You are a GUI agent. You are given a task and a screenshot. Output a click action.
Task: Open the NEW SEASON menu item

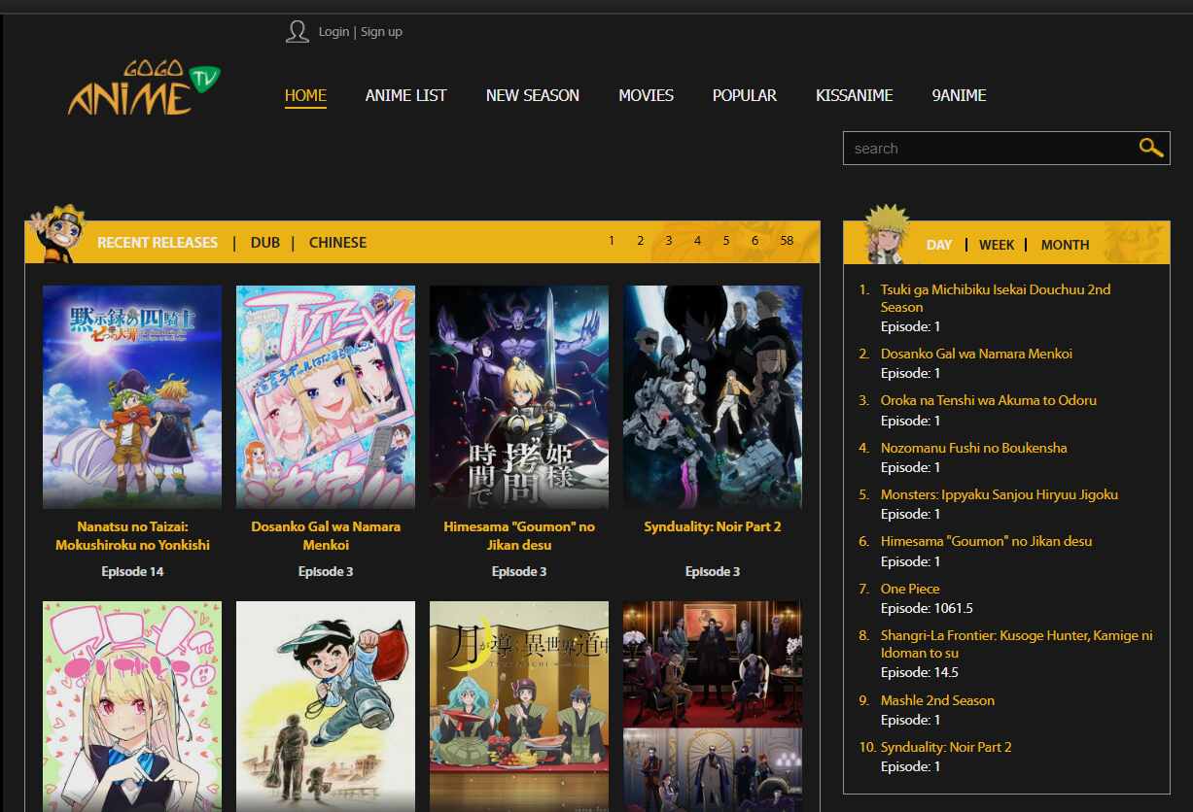coord(533,95)
